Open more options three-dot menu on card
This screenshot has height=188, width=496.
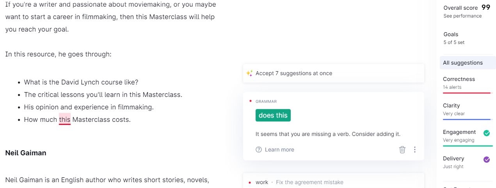click(x=415, y=149)
